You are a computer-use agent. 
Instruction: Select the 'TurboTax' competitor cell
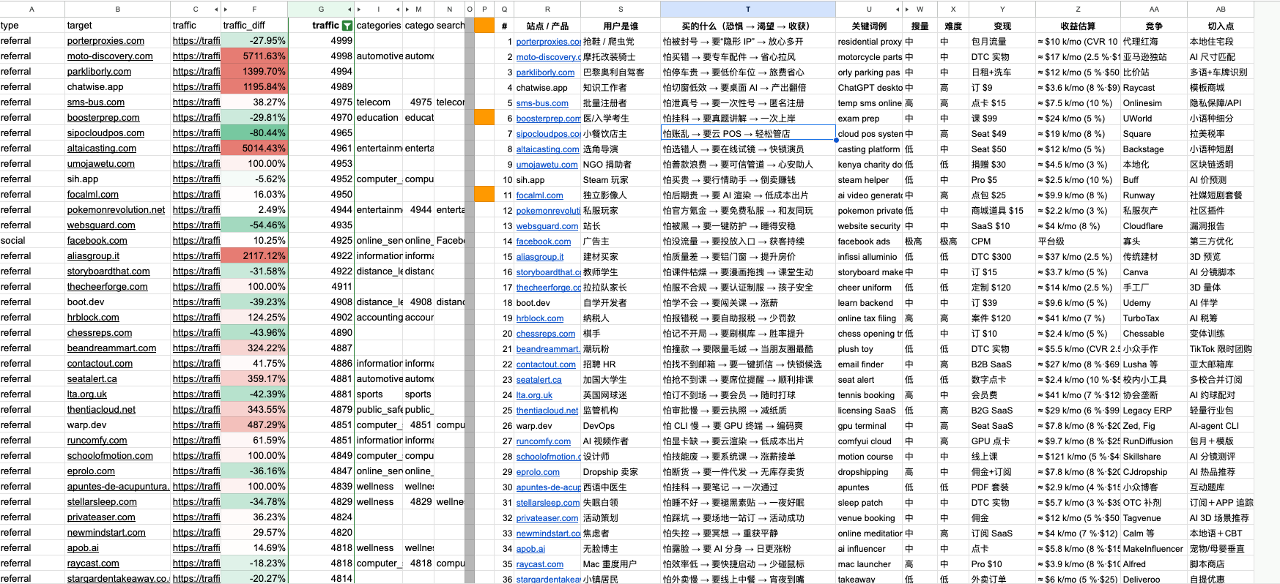point(1153,318)
